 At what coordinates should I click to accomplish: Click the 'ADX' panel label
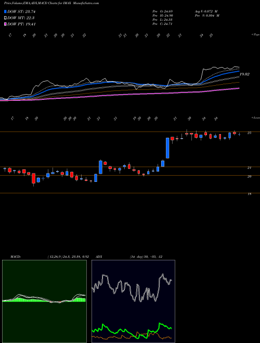[x=99, y=257]
